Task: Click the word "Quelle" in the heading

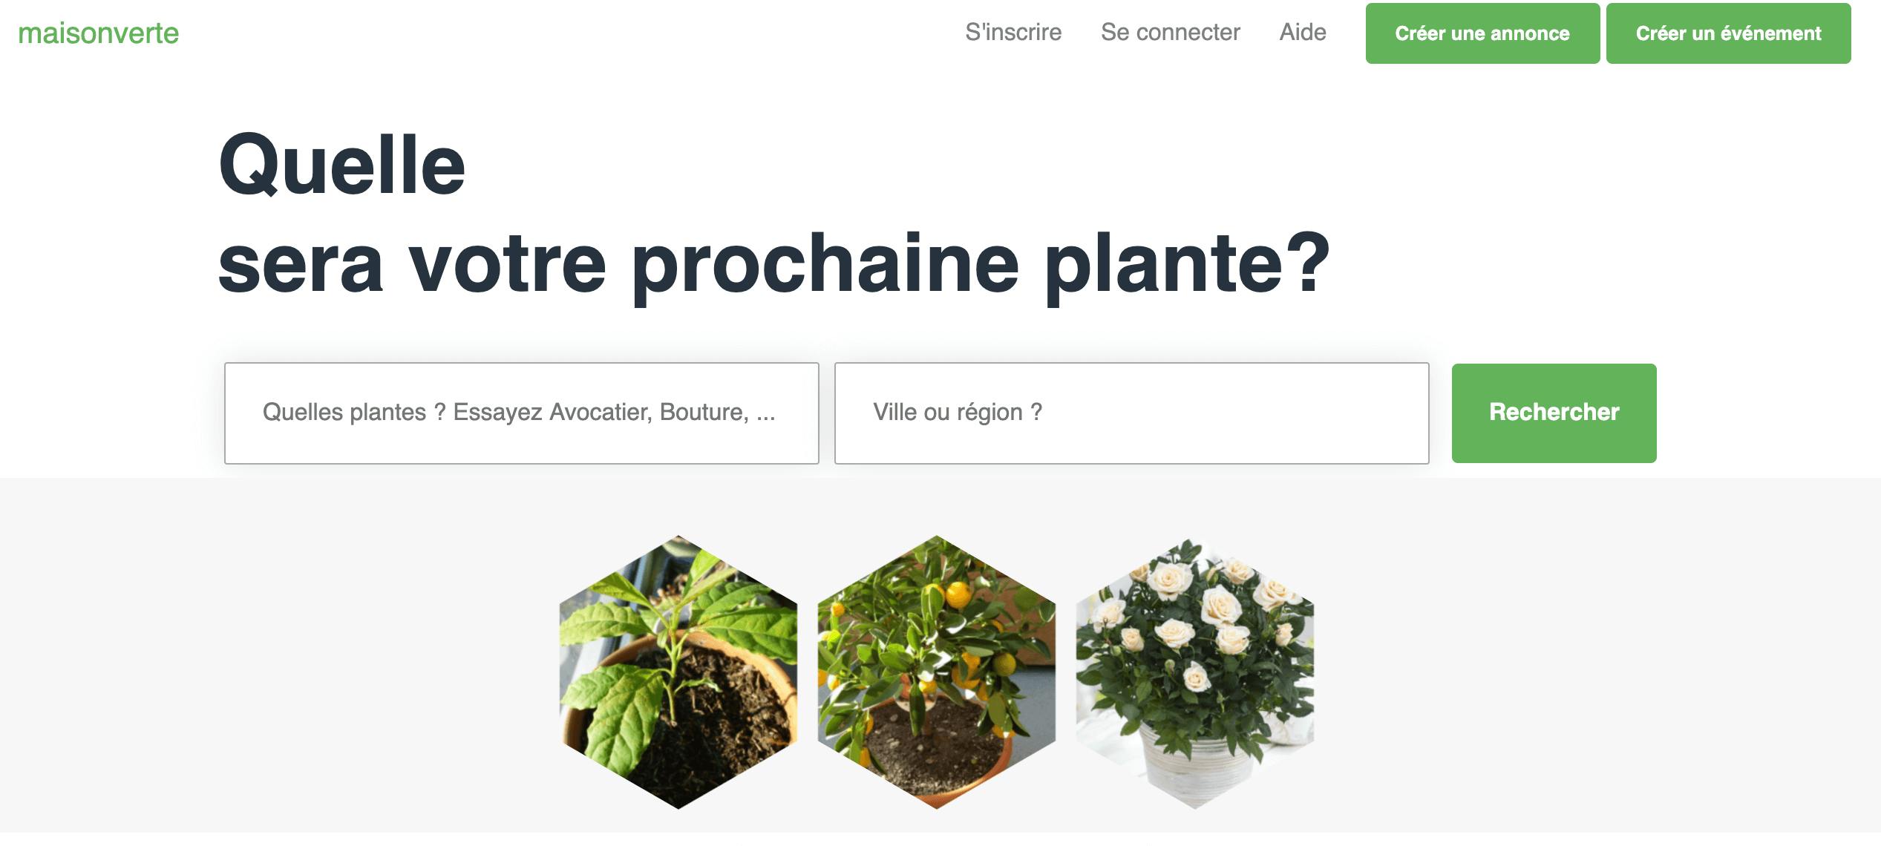Action: pyautogui.click(x=342, y=165)
